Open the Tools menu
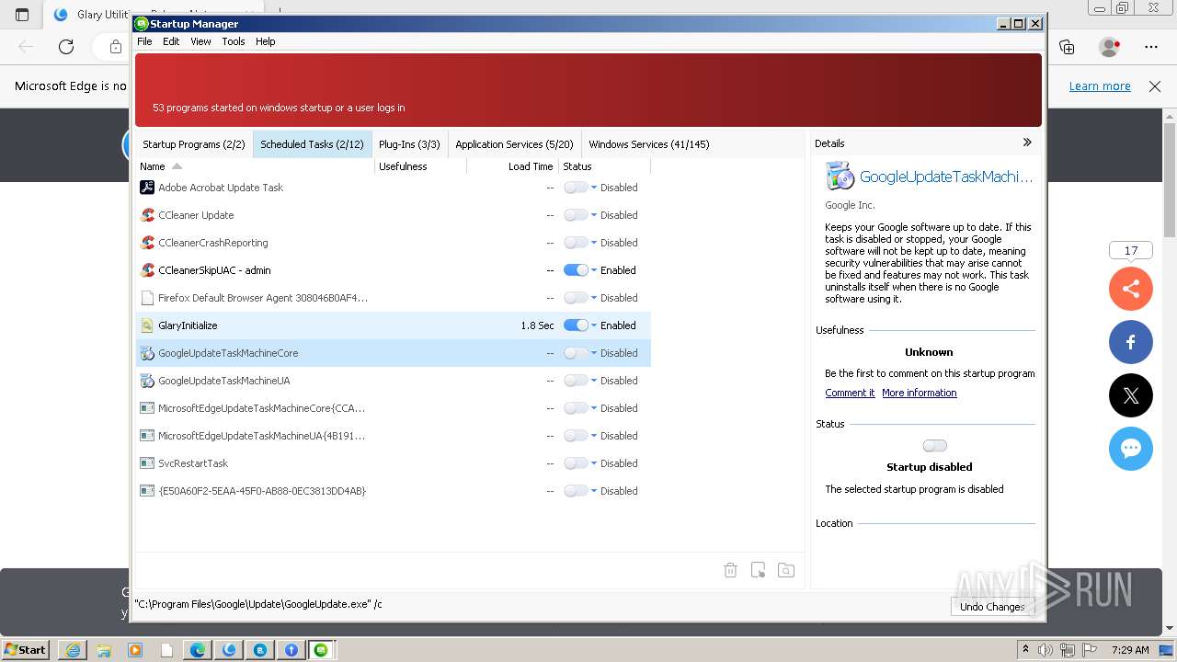Image resolution: width=1177 pixels, height=662 pixels. (x=234, y=41)
